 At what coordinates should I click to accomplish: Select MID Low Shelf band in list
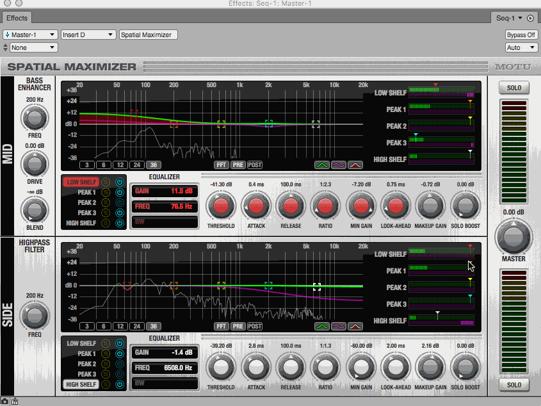[81, 182]
